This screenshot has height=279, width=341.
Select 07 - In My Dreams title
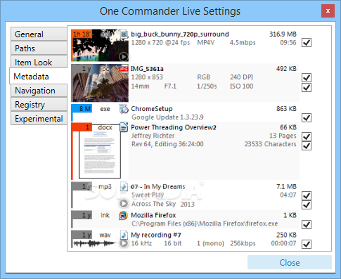pos(158,187)
